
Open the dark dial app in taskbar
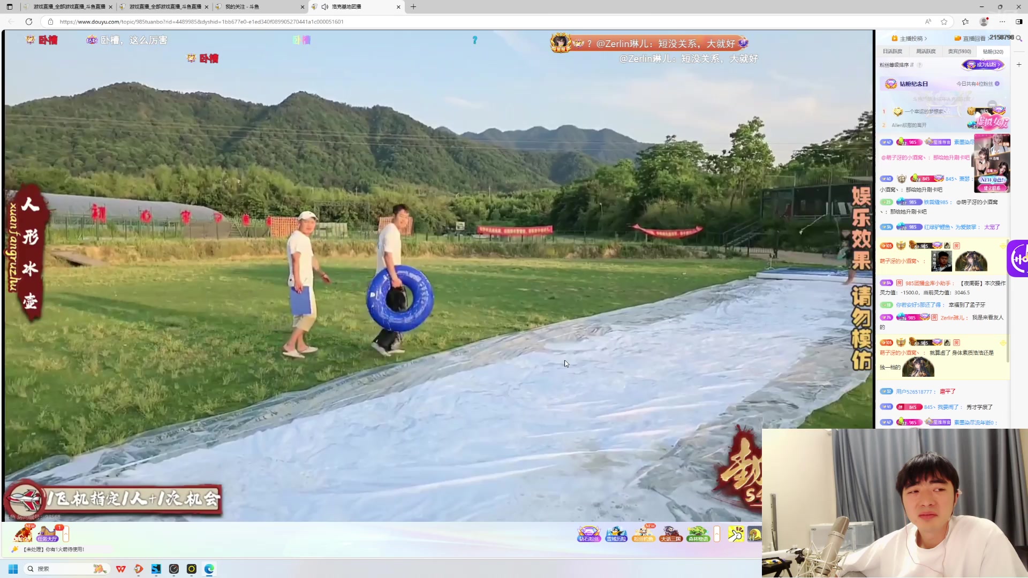tap(173, 569)
